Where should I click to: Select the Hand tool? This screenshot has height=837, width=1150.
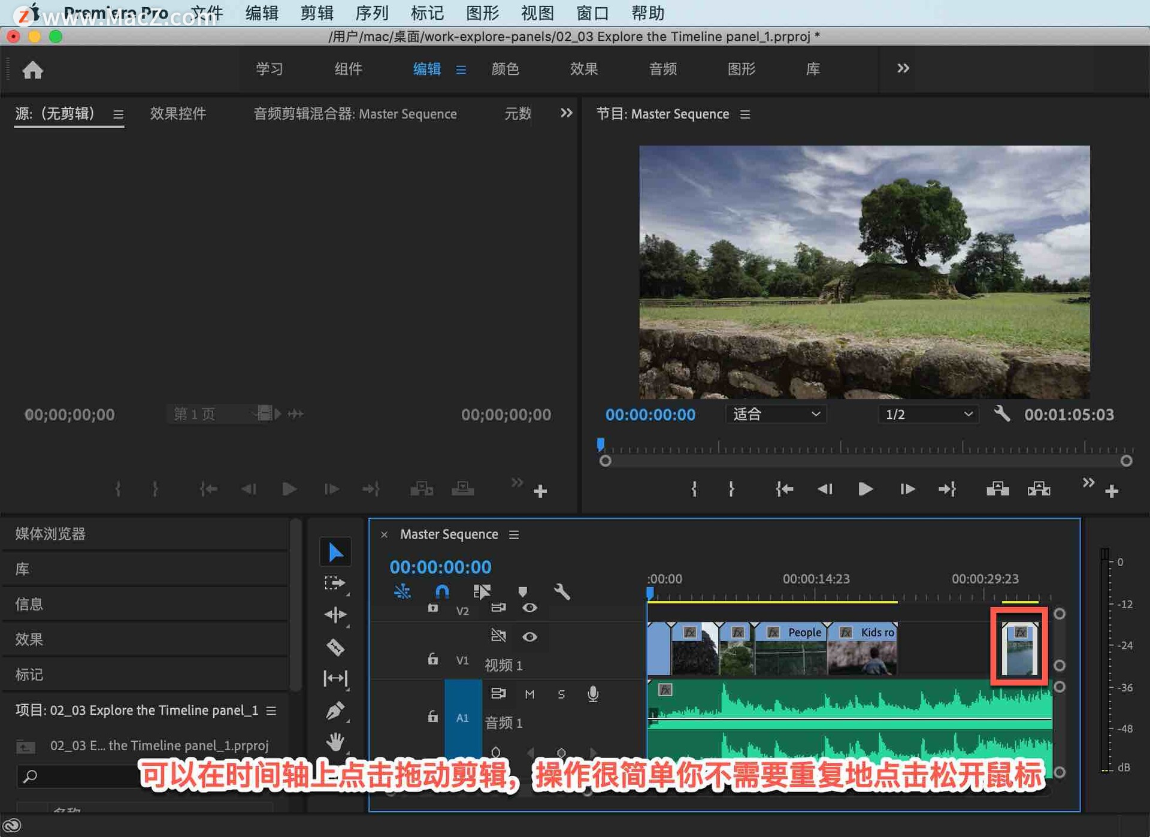[335, 742]
